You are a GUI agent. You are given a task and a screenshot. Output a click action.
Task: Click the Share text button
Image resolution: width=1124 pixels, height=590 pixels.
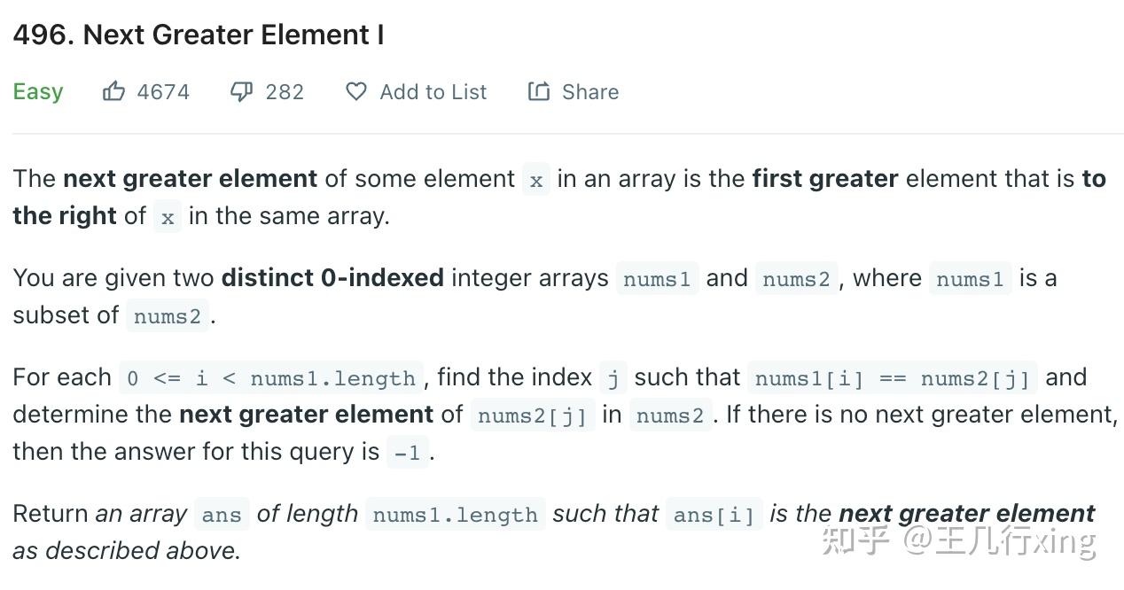589,91
